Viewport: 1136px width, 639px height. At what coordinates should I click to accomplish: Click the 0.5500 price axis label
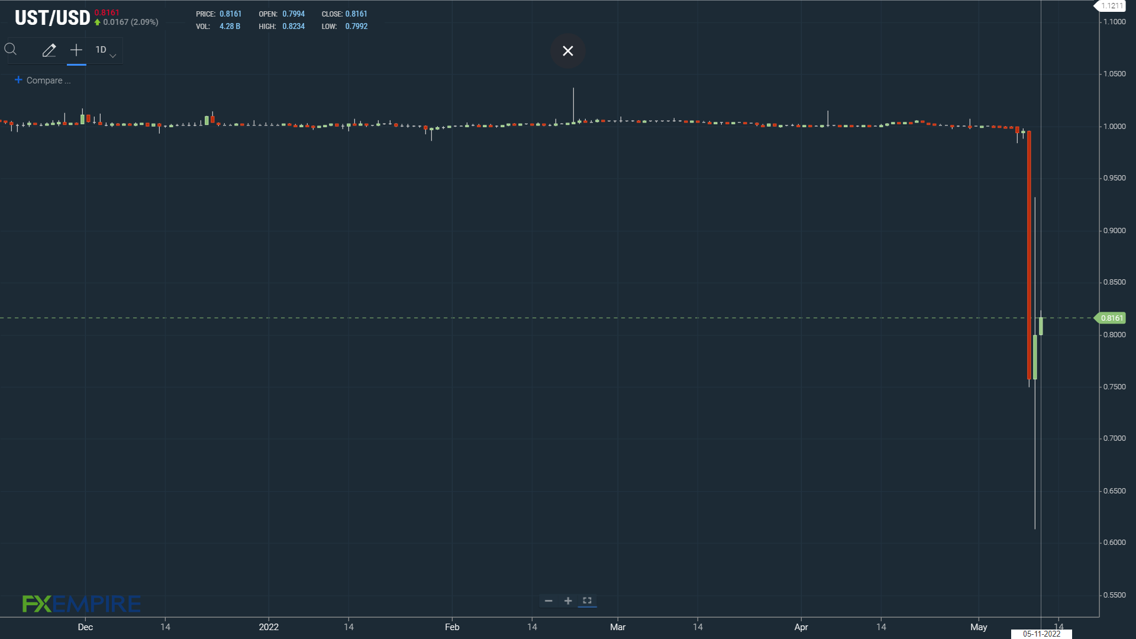[1115, 595]
